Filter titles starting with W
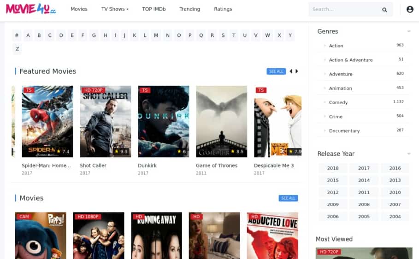The image size is (419, 259). click(x=267, y=35)
